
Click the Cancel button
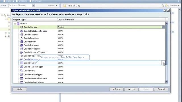tap(161, 89)
